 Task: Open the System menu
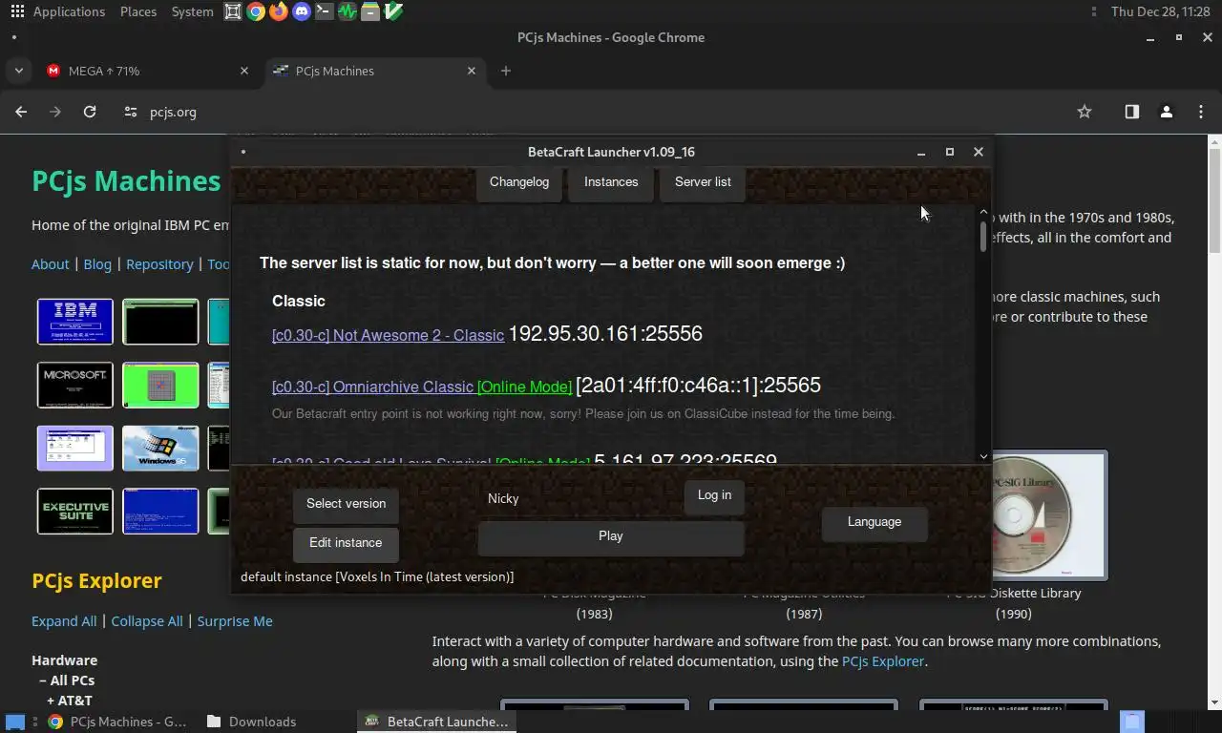click(192, 11)
